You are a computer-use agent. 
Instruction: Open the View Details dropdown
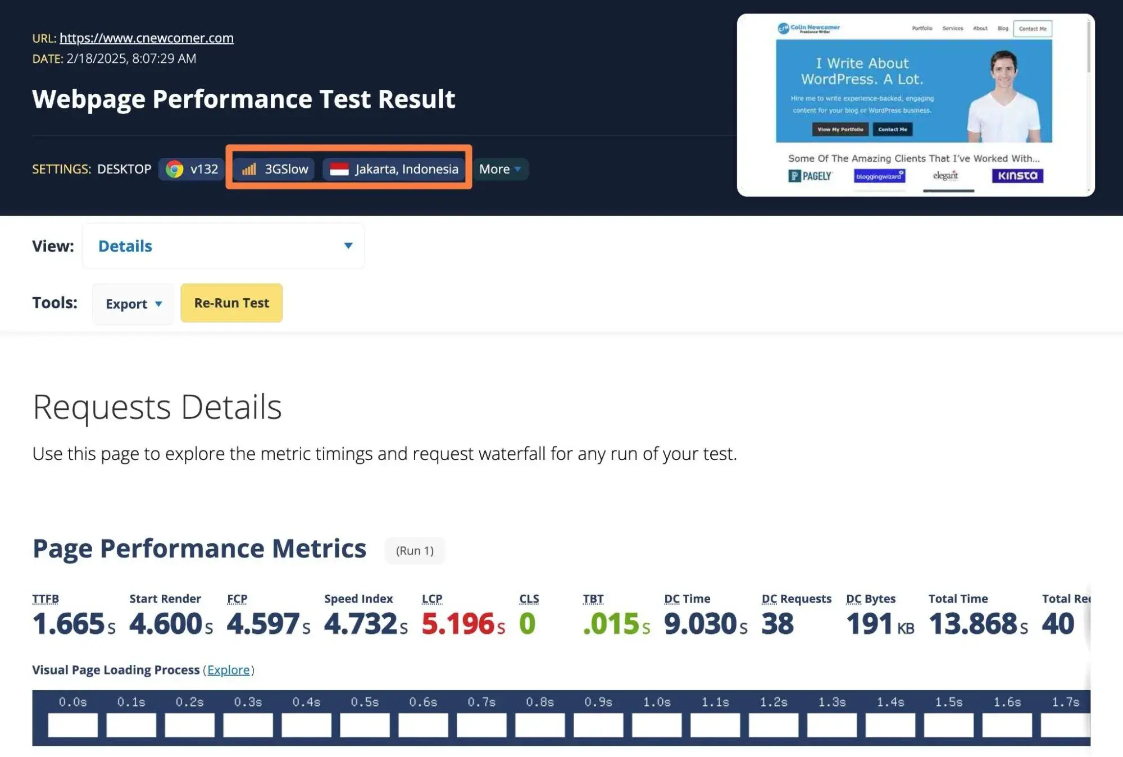point(224,246)
